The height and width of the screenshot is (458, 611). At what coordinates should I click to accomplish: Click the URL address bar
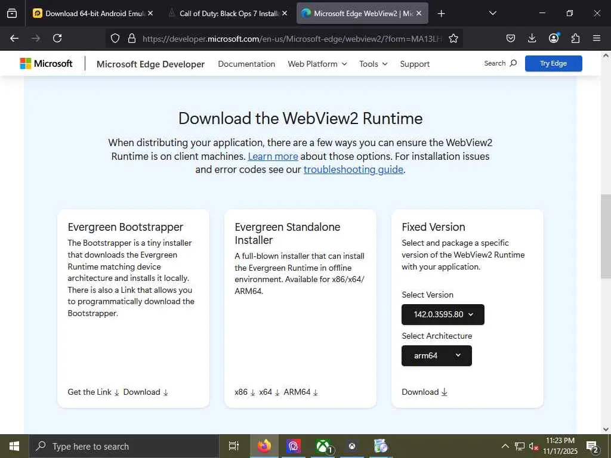coord(292,39)
